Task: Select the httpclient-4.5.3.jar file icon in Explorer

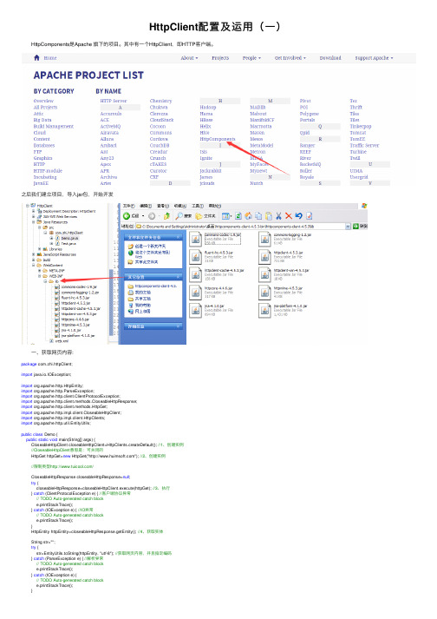Action: click(265, 257)
